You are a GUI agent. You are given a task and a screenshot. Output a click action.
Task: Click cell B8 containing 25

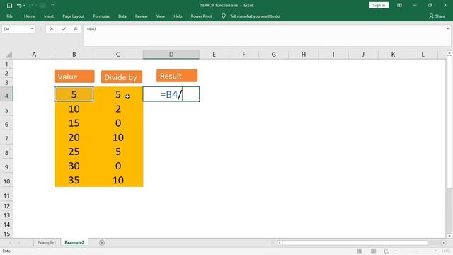[74, 152]
